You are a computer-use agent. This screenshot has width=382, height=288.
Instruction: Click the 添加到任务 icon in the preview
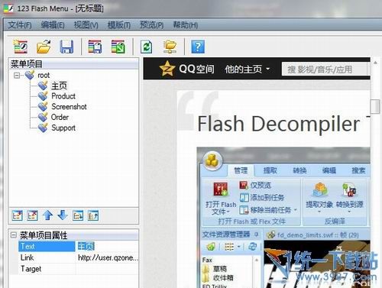coord(244,198)
